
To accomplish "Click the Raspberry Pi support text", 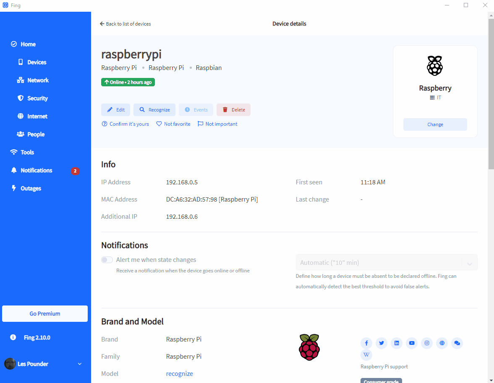I will tap(384, 367).
